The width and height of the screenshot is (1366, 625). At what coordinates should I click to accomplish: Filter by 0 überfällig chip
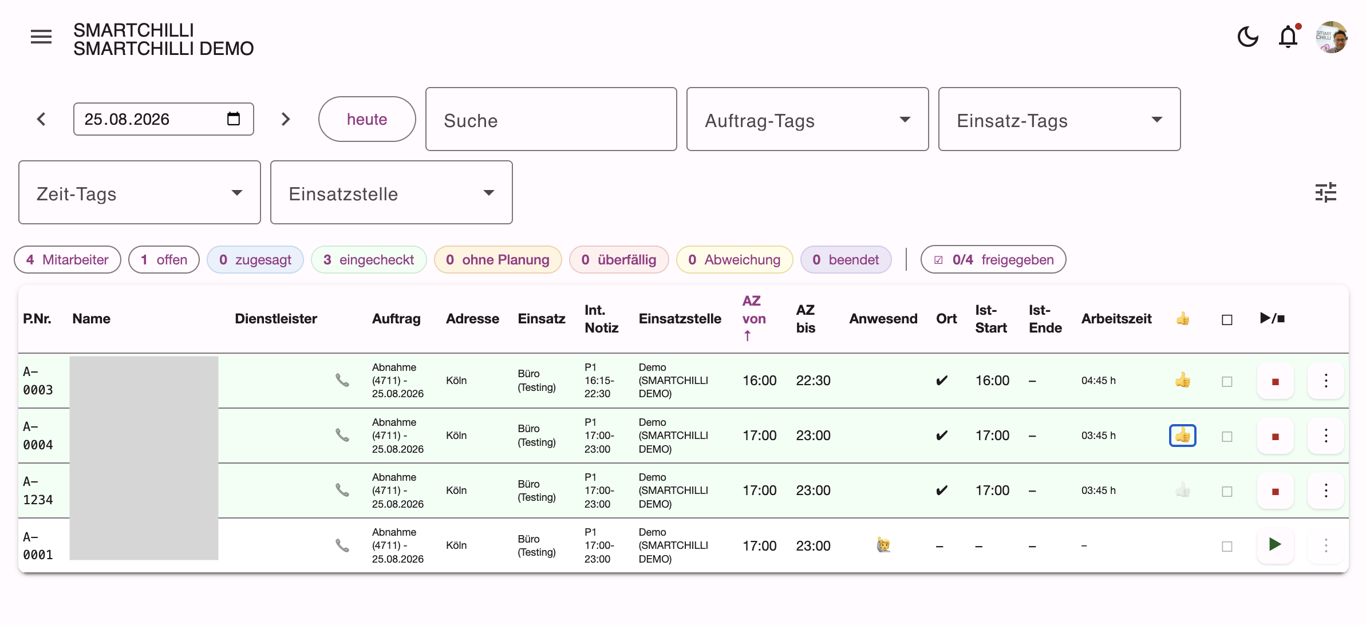coord(619,260)
